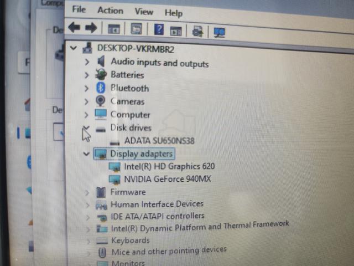This screenshot has width=354, height=266.
Task: Click the webcam icon for Cameras
Action: pyautogui.click(x=101, y=101)
